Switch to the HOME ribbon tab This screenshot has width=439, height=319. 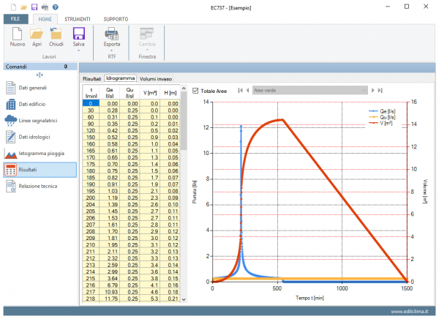tap(45, 19)
